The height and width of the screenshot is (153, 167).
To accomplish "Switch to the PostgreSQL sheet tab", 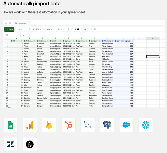I will pyautogui.click(x=22, y=23).
